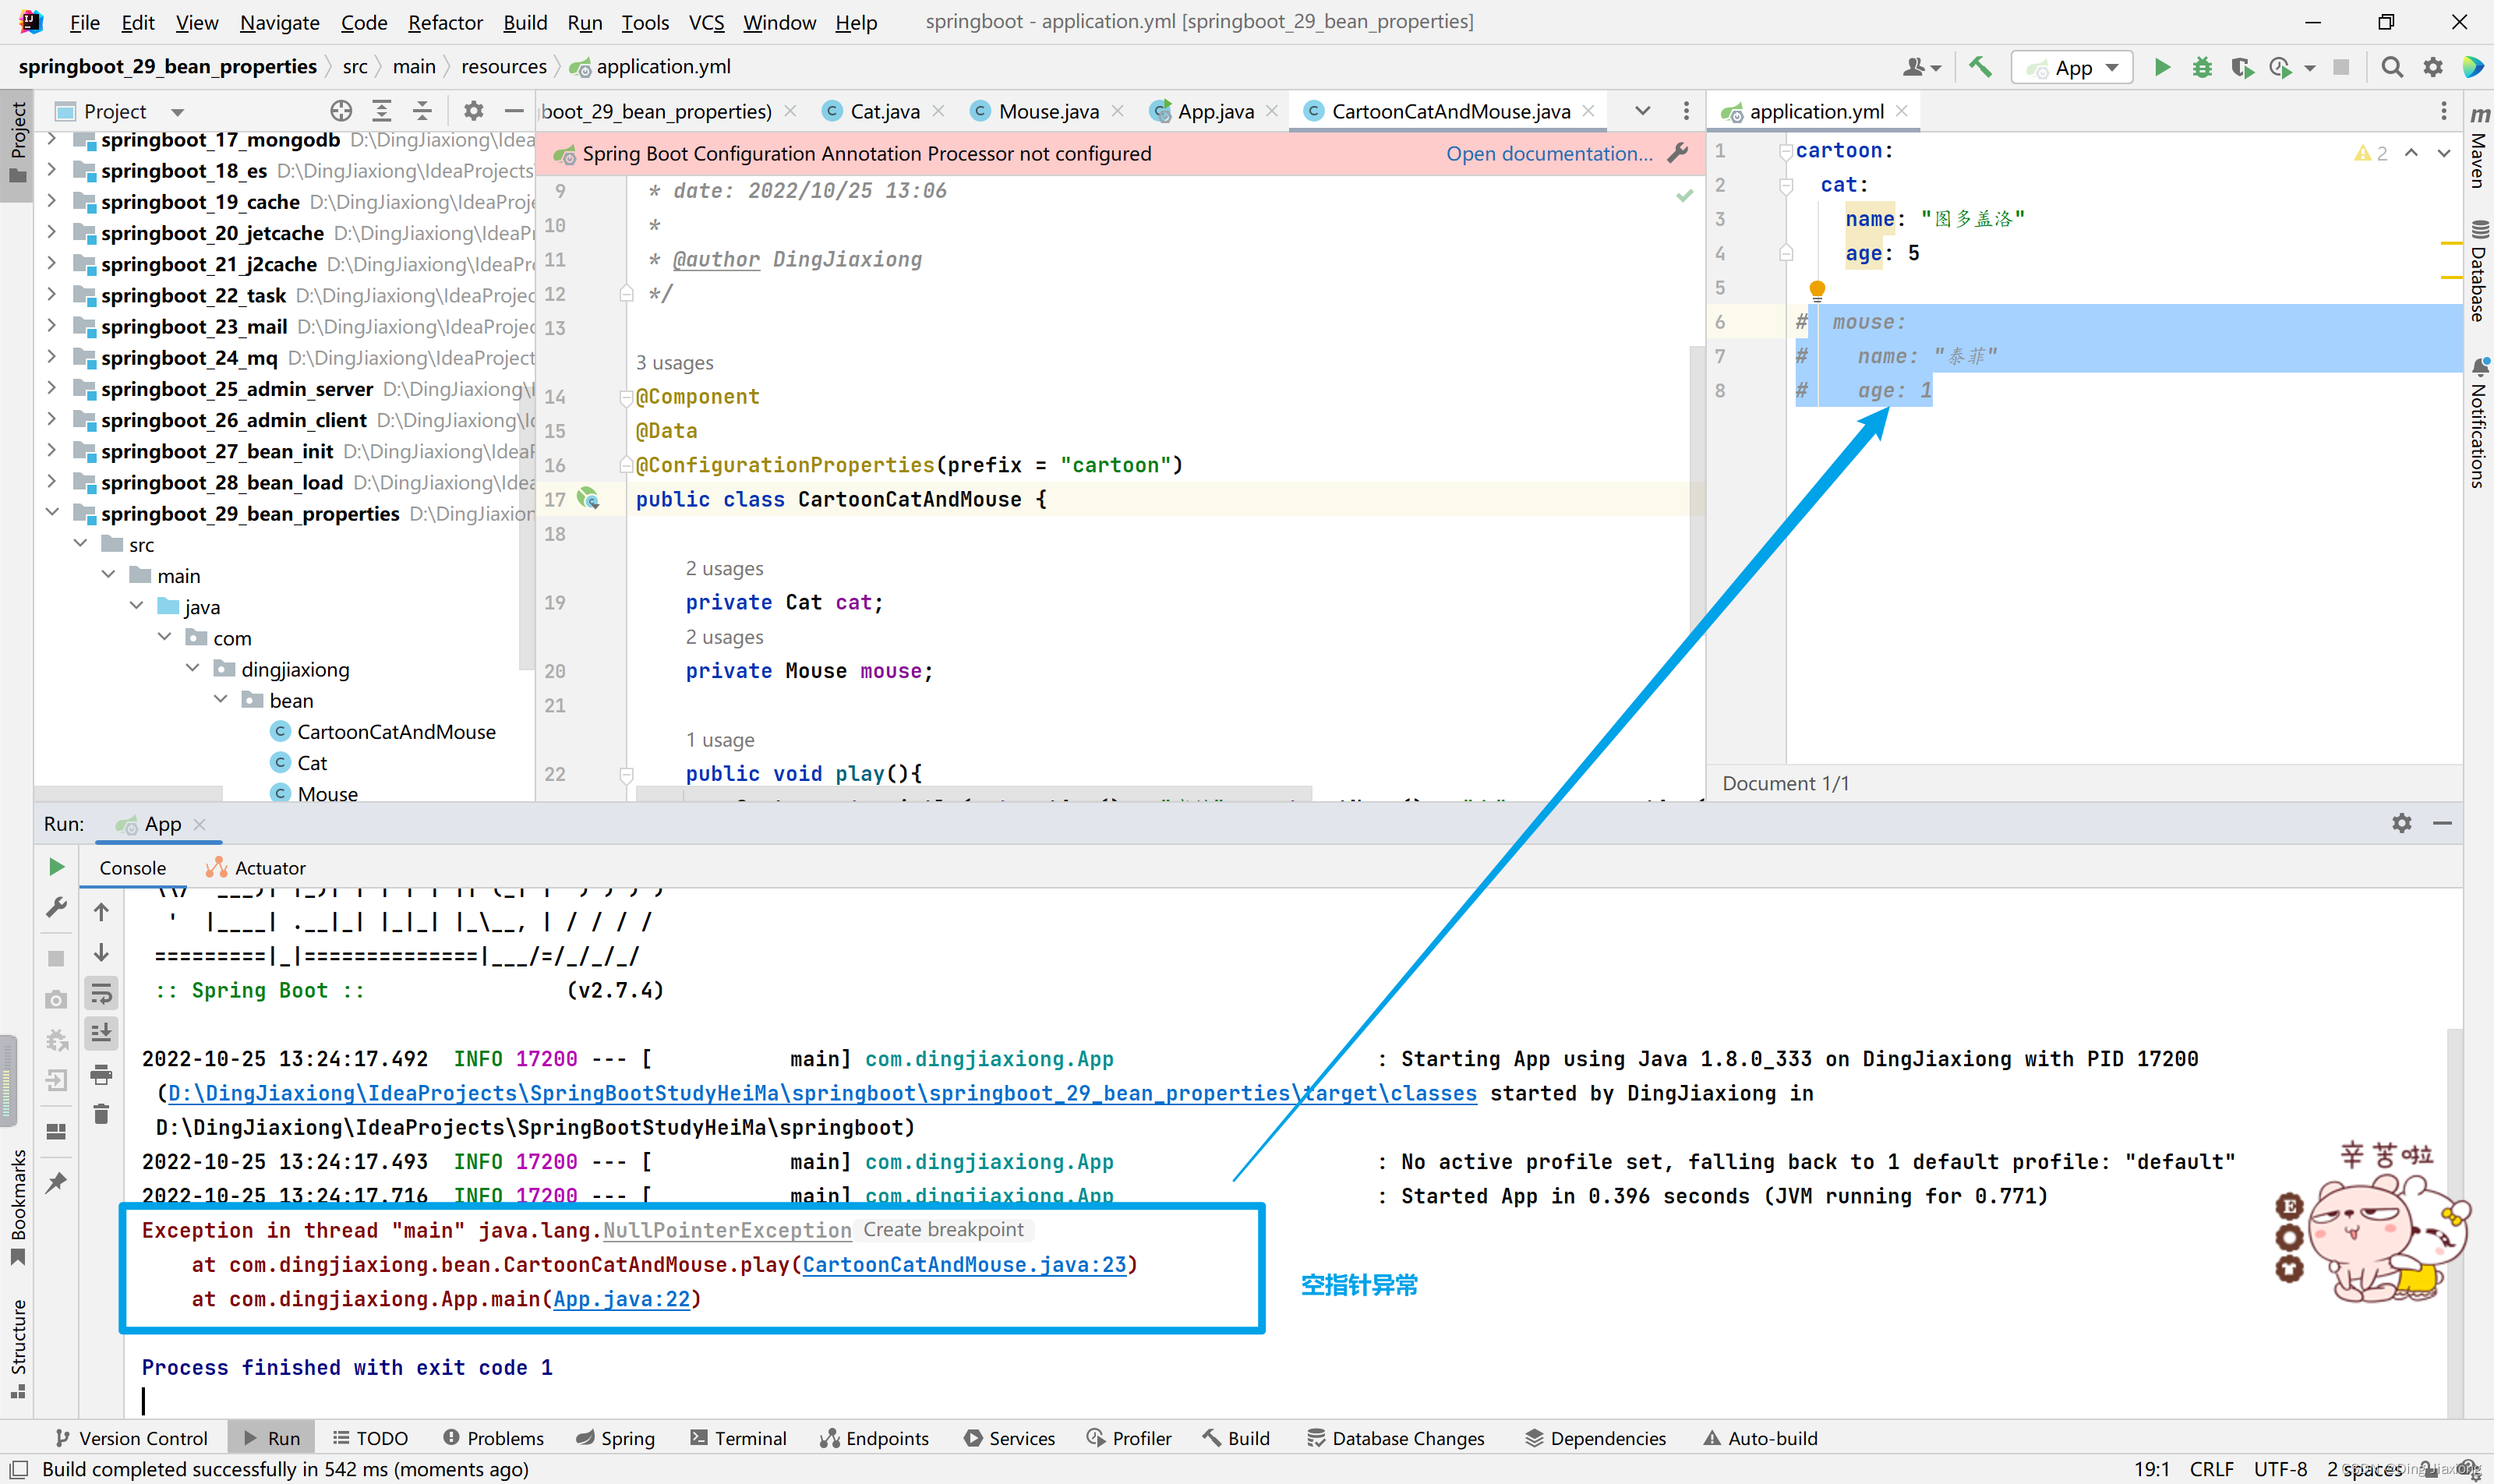
Task: Collapse the springboot_29_bean_properties module node
Action: [x=52, y=513]
